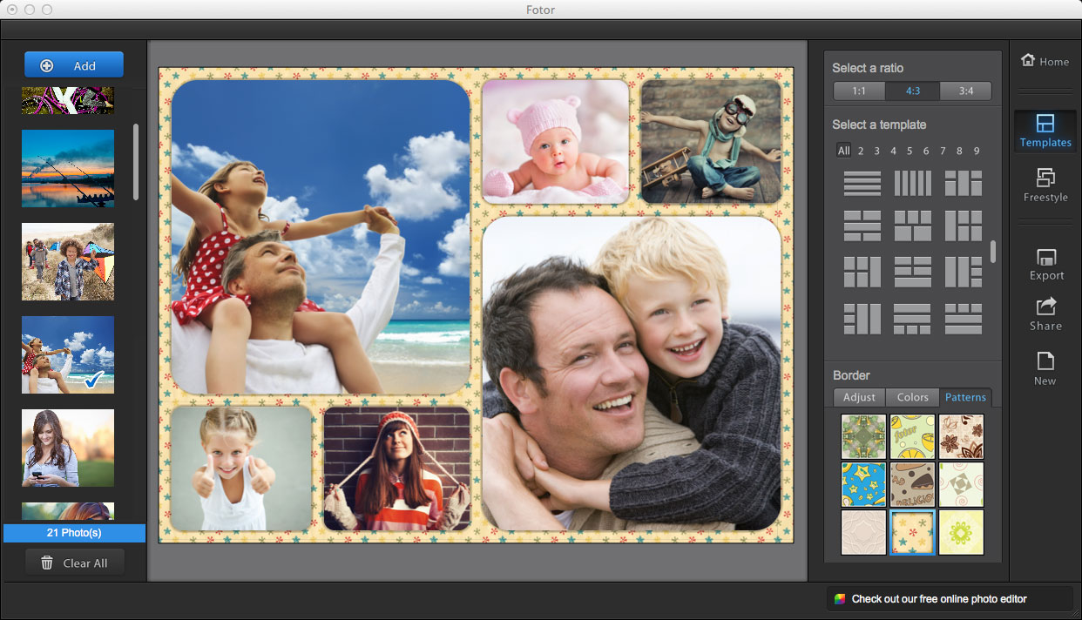This screenshot has width=1082, height=620.
Task: Filter templates to 7 photos
Action: tap(943, 151)
